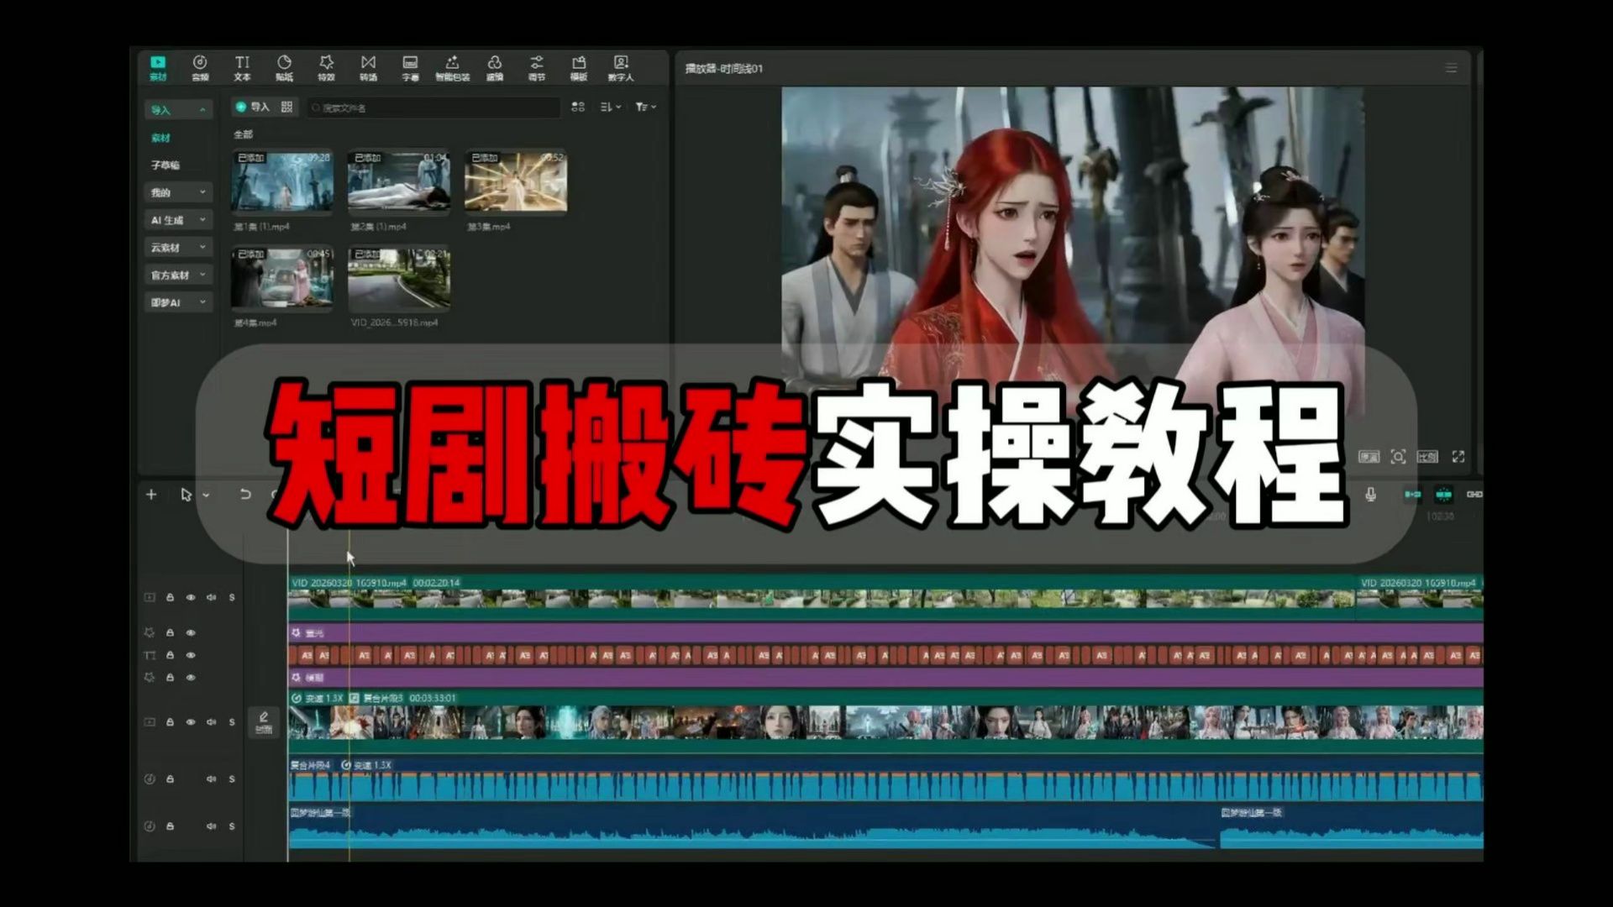Screen dimensions: 1613x907
Task: Click the grid icon beside 导入
Action: click(286, 107)
